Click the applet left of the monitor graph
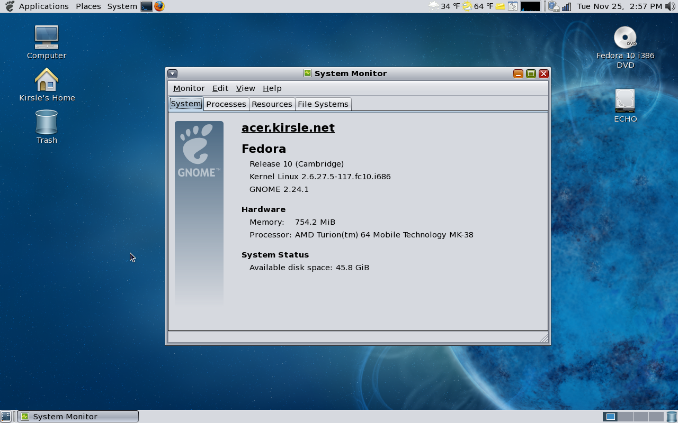 pos(513,6)
